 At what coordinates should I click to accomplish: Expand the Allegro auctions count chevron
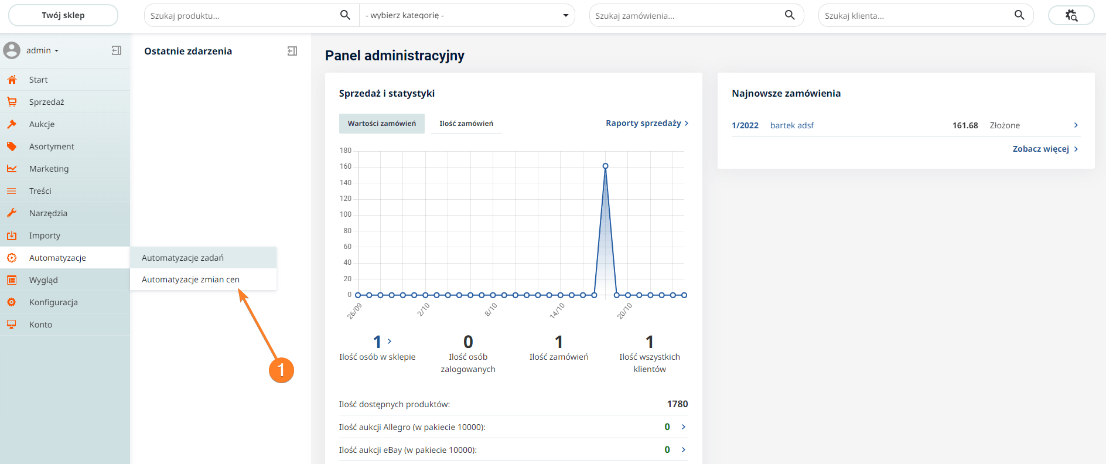[684, 427]
